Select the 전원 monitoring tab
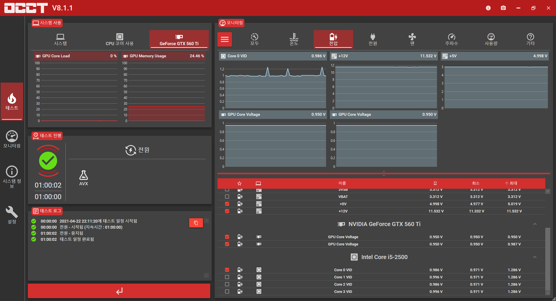Viewport: 556px width, 301px height. 373,39
